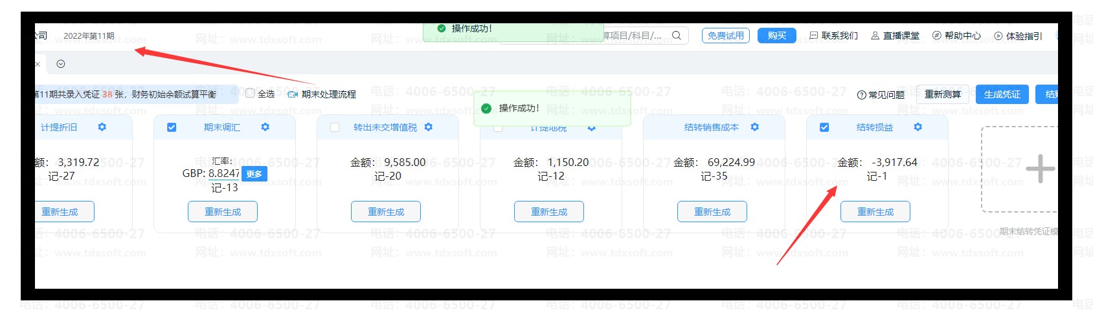Screen dimensions: 1093x312
Task: Click 重新生成 under 结转销售成本
Action: click(x=712, y=212)
